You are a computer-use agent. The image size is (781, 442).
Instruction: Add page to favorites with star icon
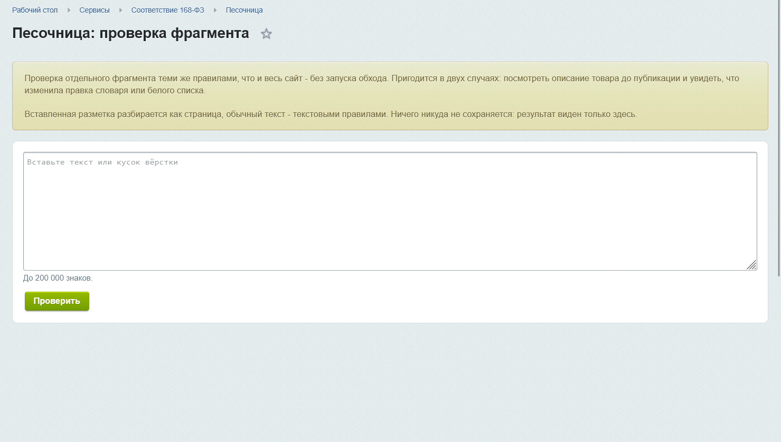coord(267,34)
